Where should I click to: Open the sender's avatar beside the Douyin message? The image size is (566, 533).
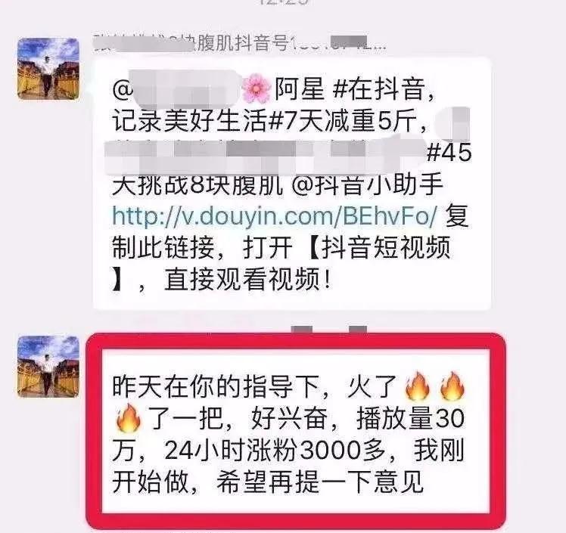48,69
